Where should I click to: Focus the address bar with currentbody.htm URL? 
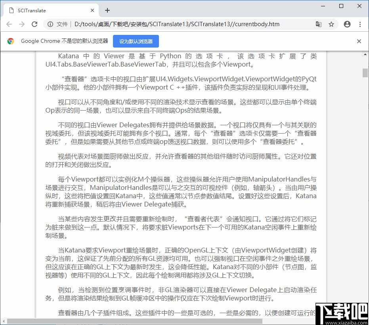tap(177, 24)
